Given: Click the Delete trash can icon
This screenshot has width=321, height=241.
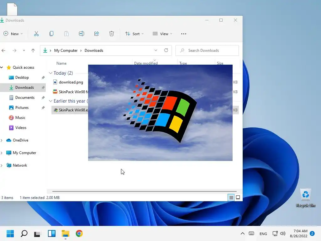Looking at the screenshot, I should [x=112, y=34].
